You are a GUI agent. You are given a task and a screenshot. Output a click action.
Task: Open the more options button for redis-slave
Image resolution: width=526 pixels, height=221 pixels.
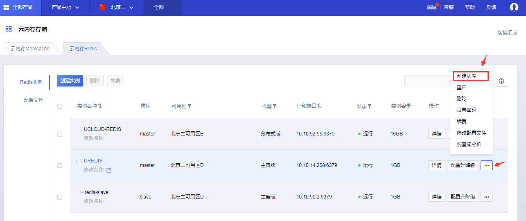[486, 197]
